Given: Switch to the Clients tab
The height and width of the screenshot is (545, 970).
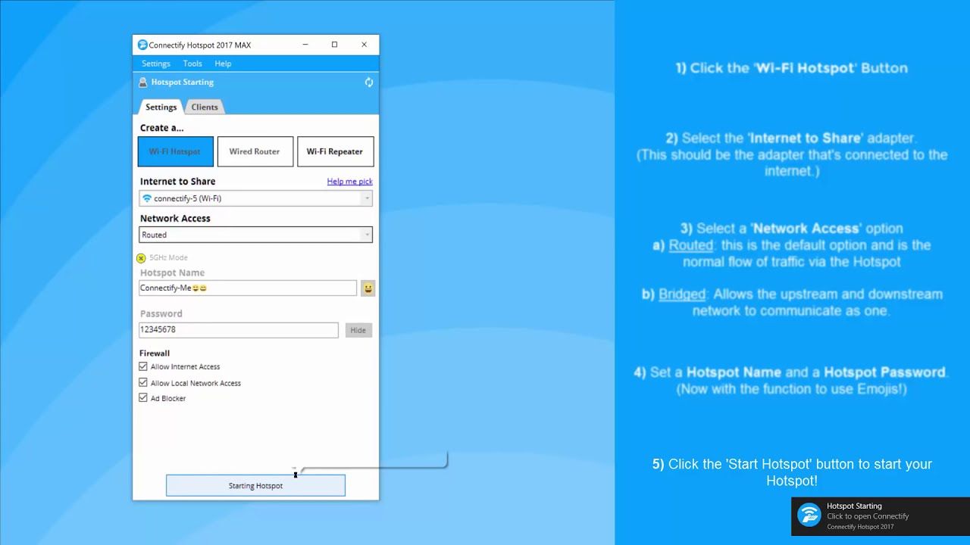Looking at the screenshot, I should point(204,107).
